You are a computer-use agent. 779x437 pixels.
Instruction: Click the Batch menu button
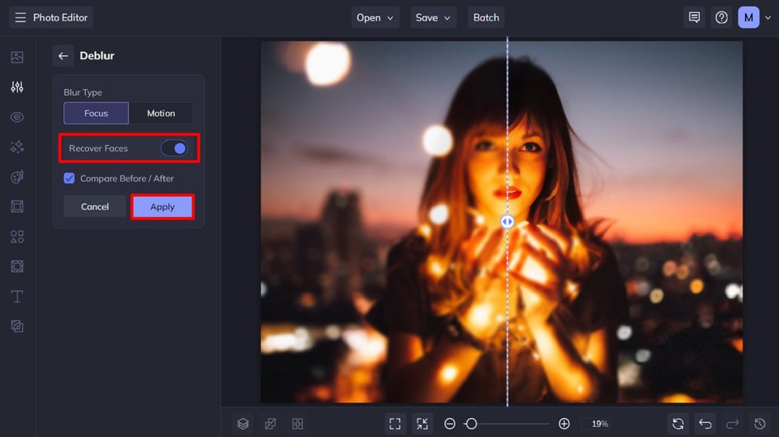(x=486, y=17)
